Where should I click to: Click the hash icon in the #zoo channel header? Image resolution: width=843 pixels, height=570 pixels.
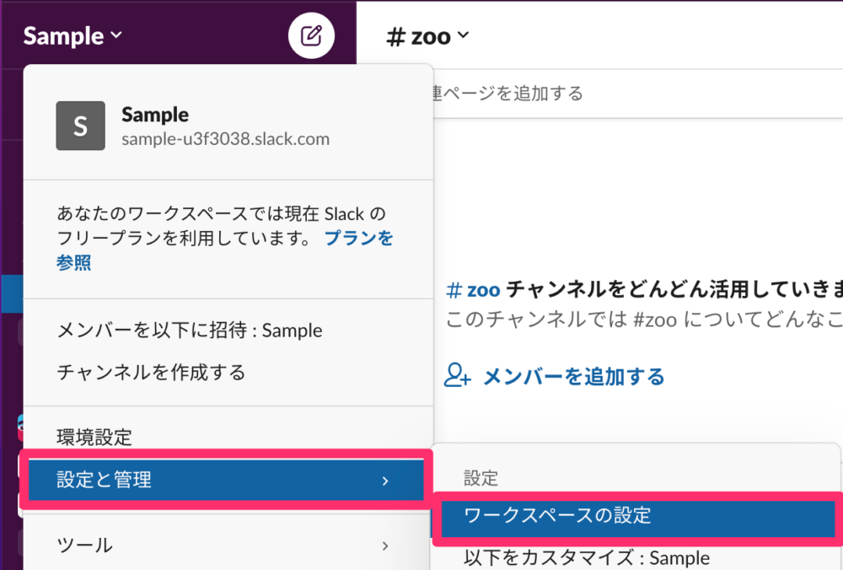click(395, 35)
